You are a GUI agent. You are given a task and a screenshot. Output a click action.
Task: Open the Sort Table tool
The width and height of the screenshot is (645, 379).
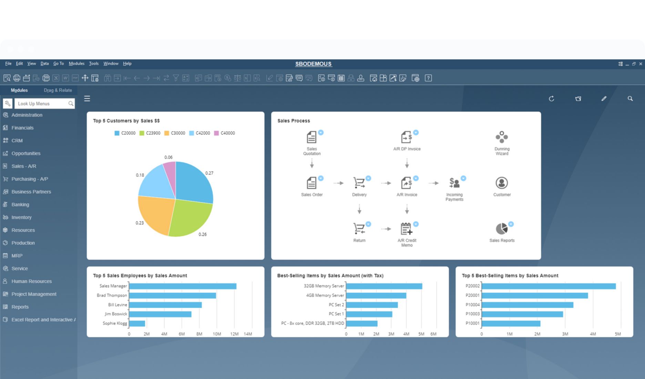click(x=185, y=78)
